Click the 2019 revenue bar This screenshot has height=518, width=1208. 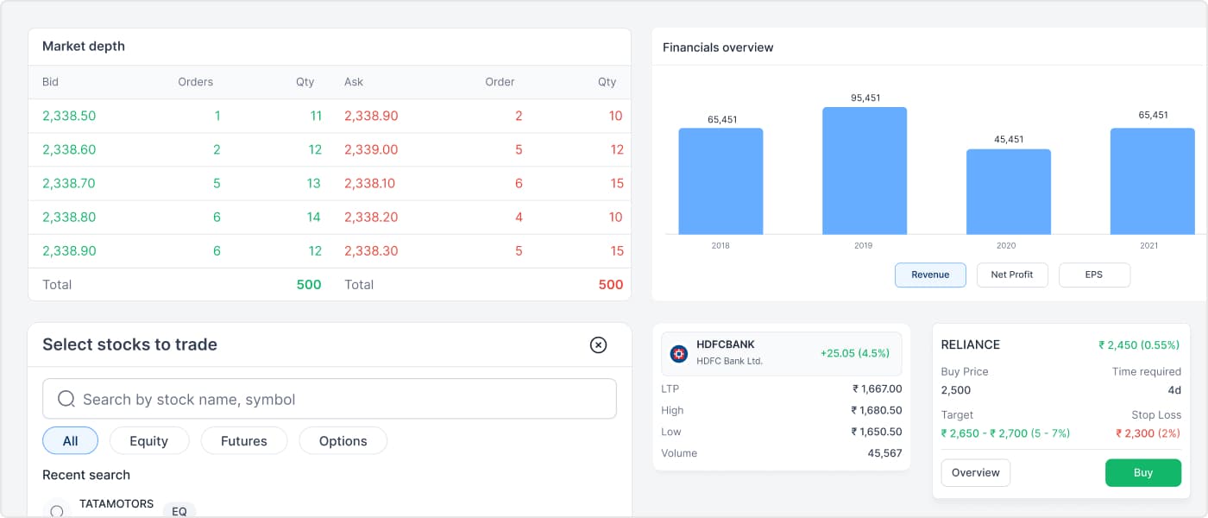click(865, 170)
